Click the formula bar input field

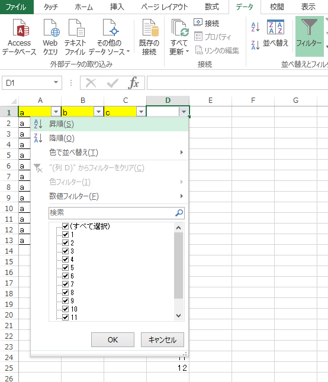(237, 83)
